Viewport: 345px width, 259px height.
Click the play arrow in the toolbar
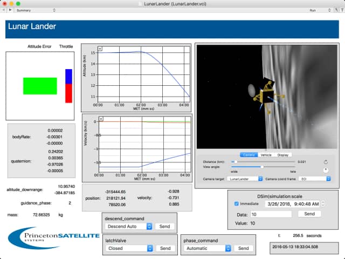pos(10,10)
